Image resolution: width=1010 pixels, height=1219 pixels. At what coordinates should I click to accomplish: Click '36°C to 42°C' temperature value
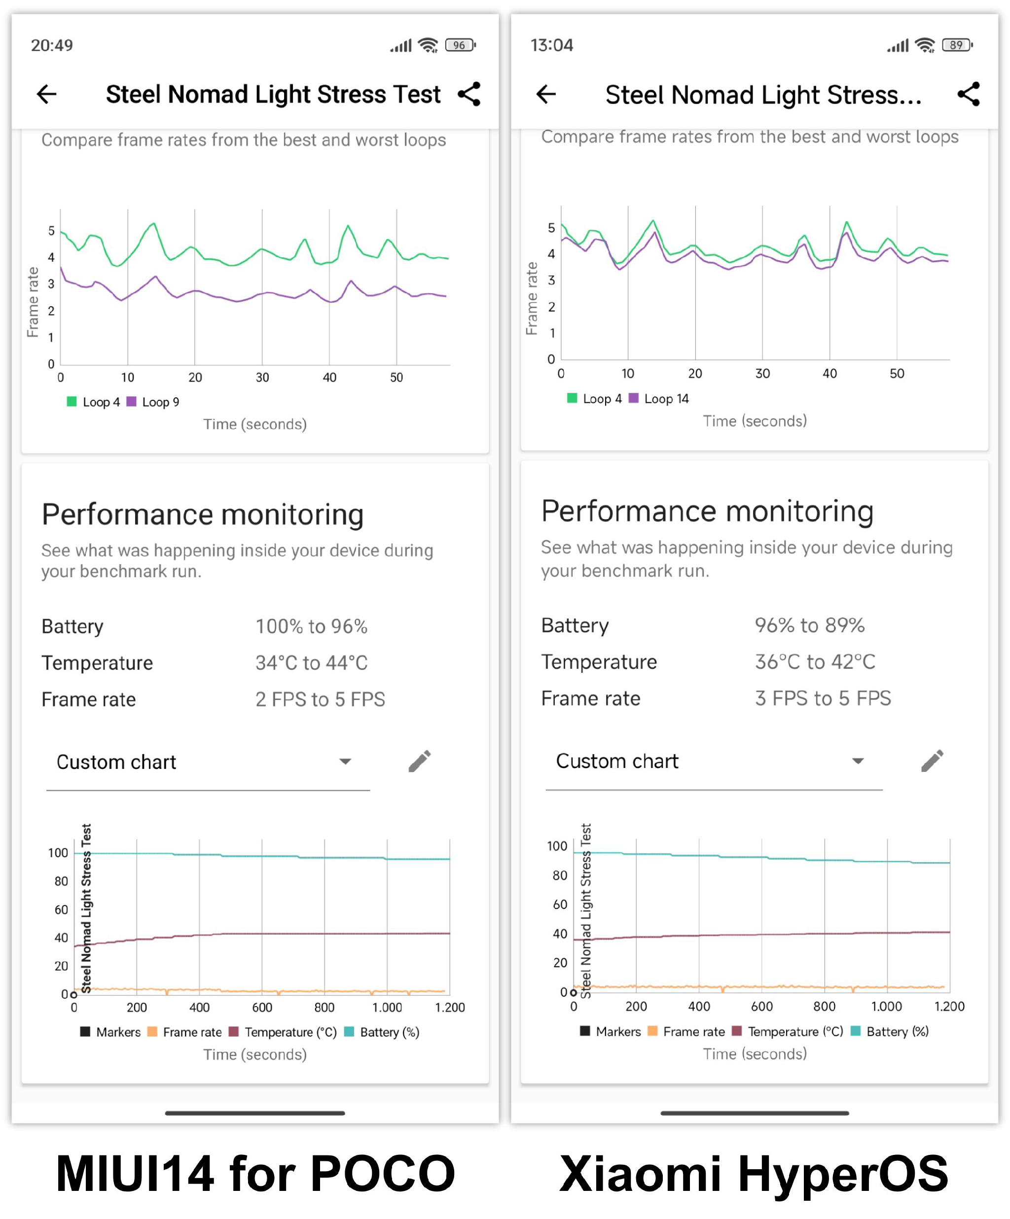[815, 662]
